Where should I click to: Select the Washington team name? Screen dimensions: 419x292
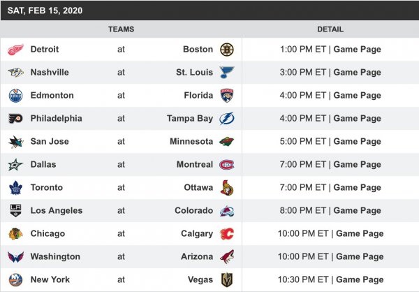tap(55, 257)
